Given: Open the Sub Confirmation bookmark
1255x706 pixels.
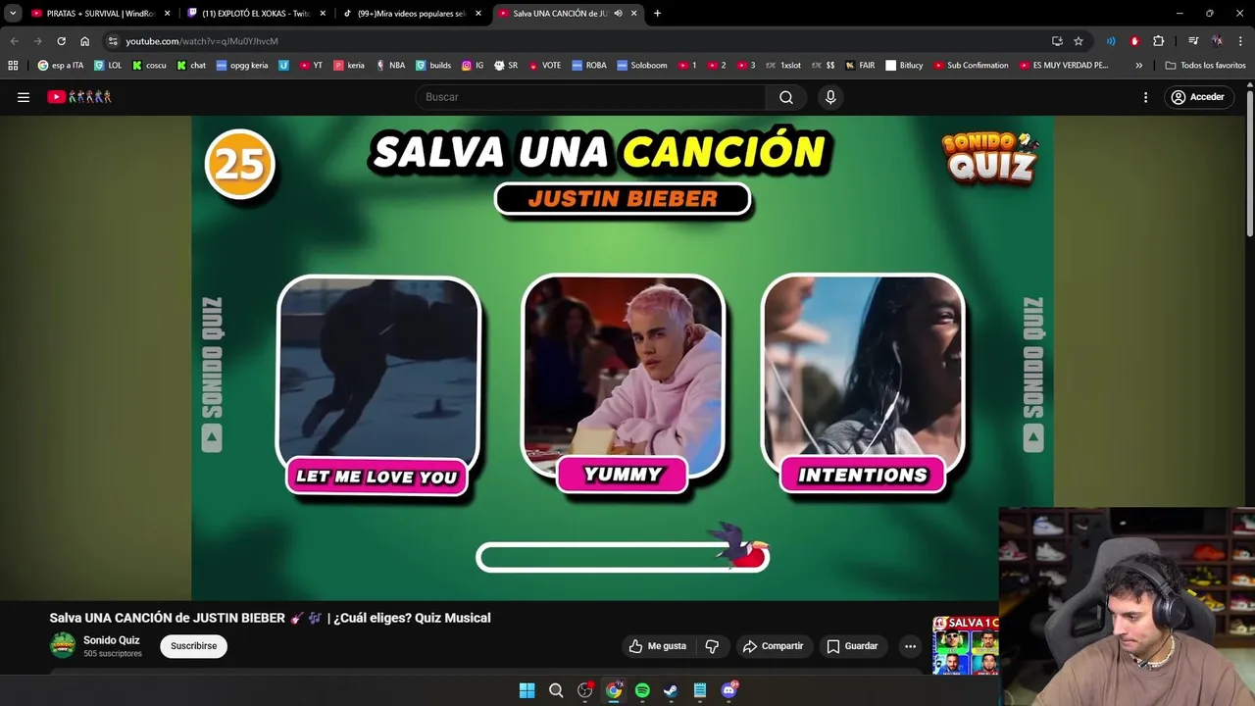Looking at the screenshot, I should [971, 66].
